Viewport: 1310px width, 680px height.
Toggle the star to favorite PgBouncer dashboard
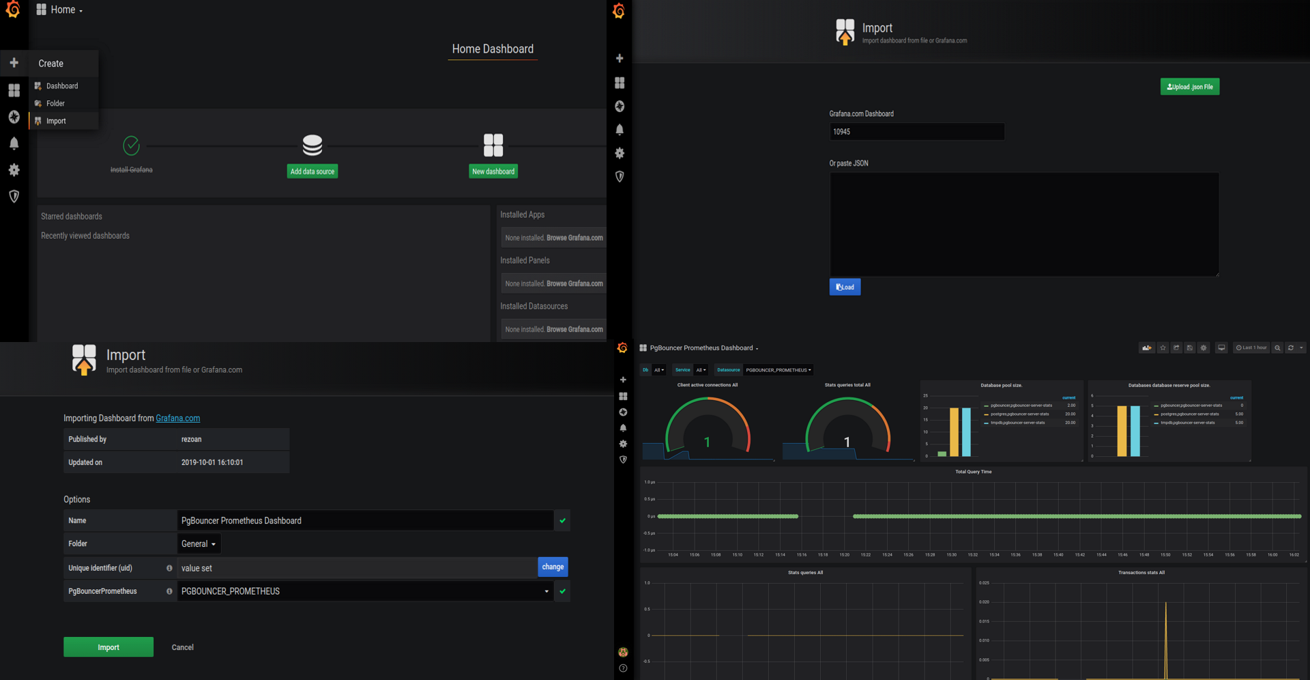pyautogui.click(x=1163, y=348)
